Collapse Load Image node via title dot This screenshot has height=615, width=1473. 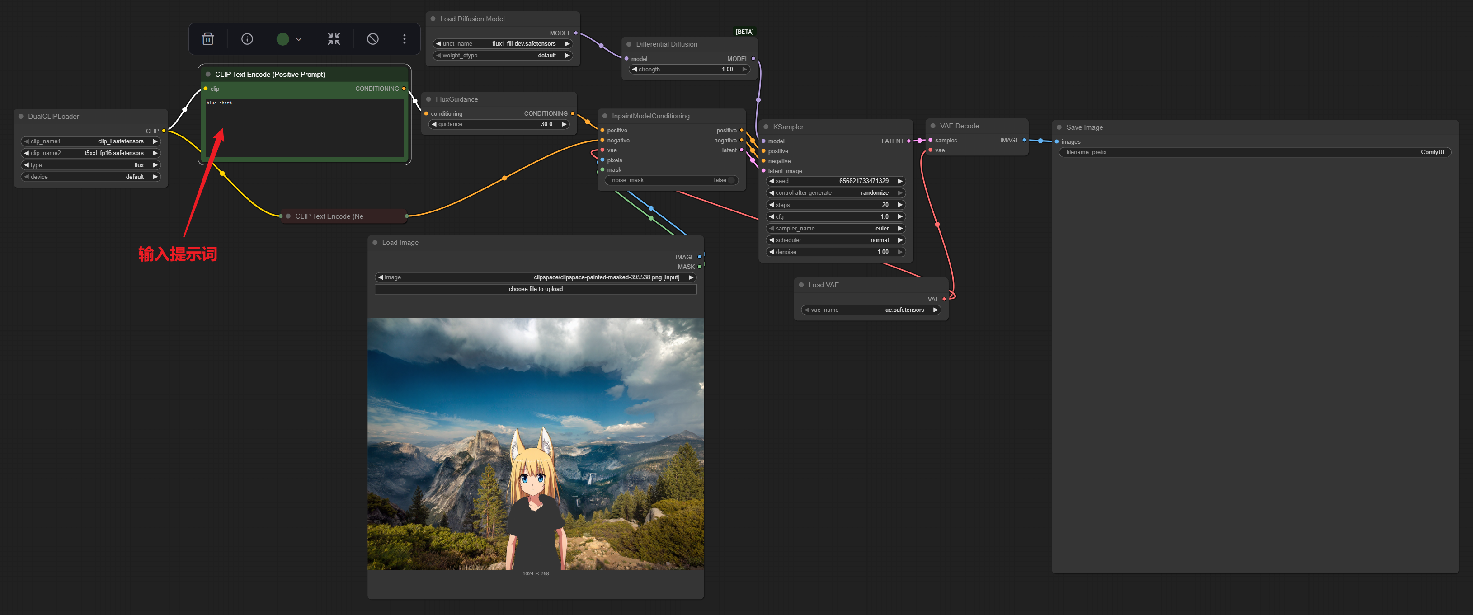click(x=375, y=243)
